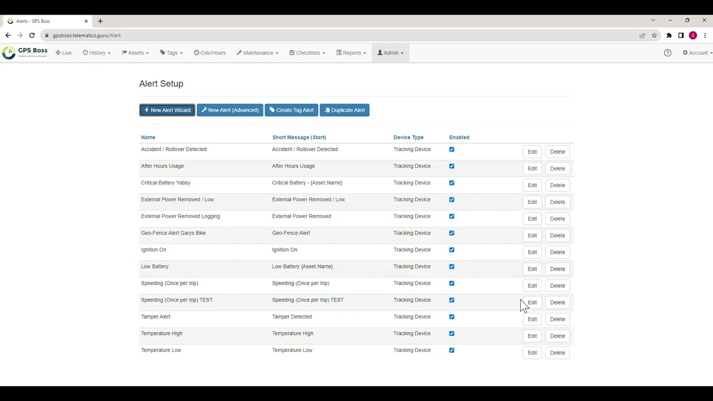Image resolution: width=713 pixels, height=401 pixels.
Task: Sort by Short Message (Start) header
Action: 299,137
